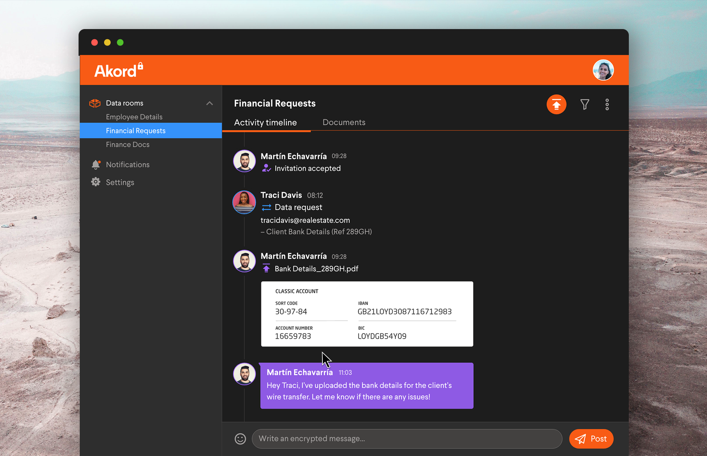Click the Data request arrows icon
Viewport: 707px width, 456px height.
(x=266, y=207)
